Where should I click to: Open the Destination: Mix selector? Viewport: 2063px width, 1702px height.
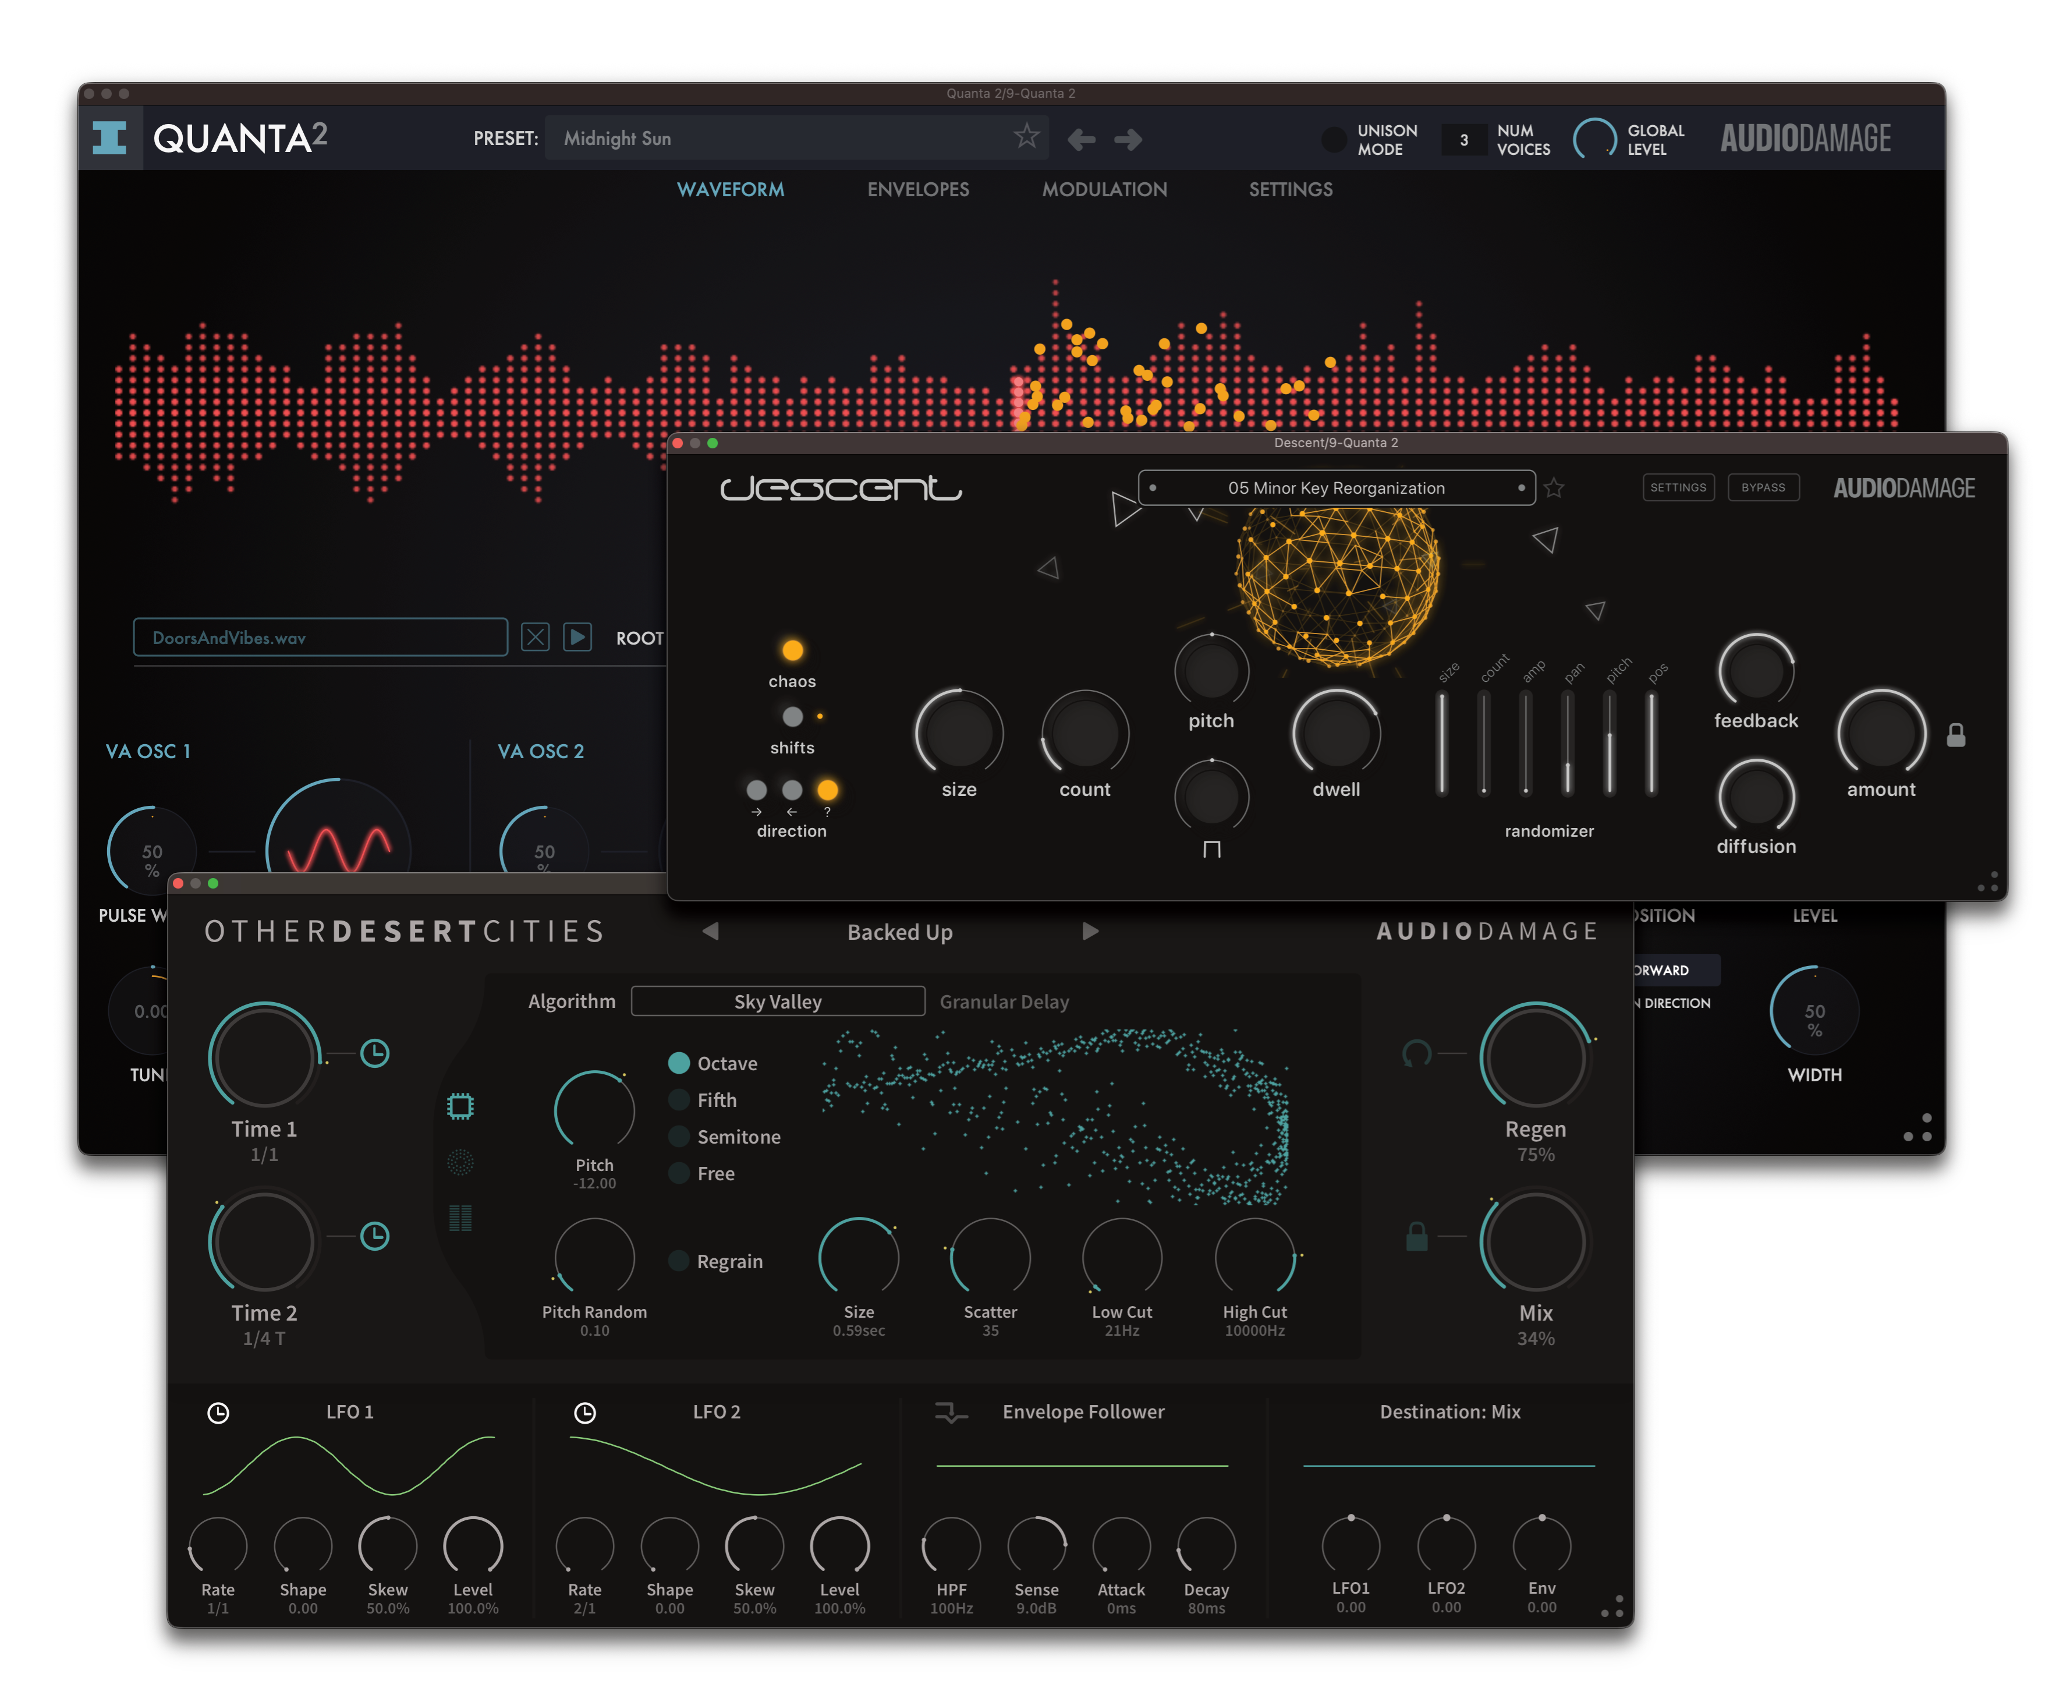[x=1449, y=1412]
